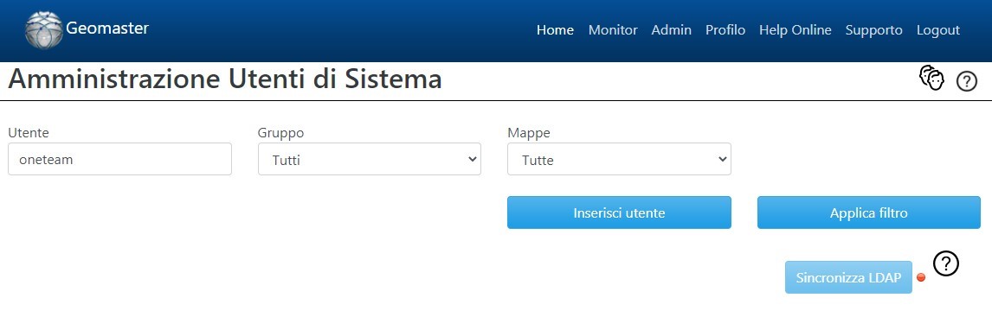Click the help icon next to Sincronizza LDAP
Screen dimensions: 992x317
click(x=946, y=263)
